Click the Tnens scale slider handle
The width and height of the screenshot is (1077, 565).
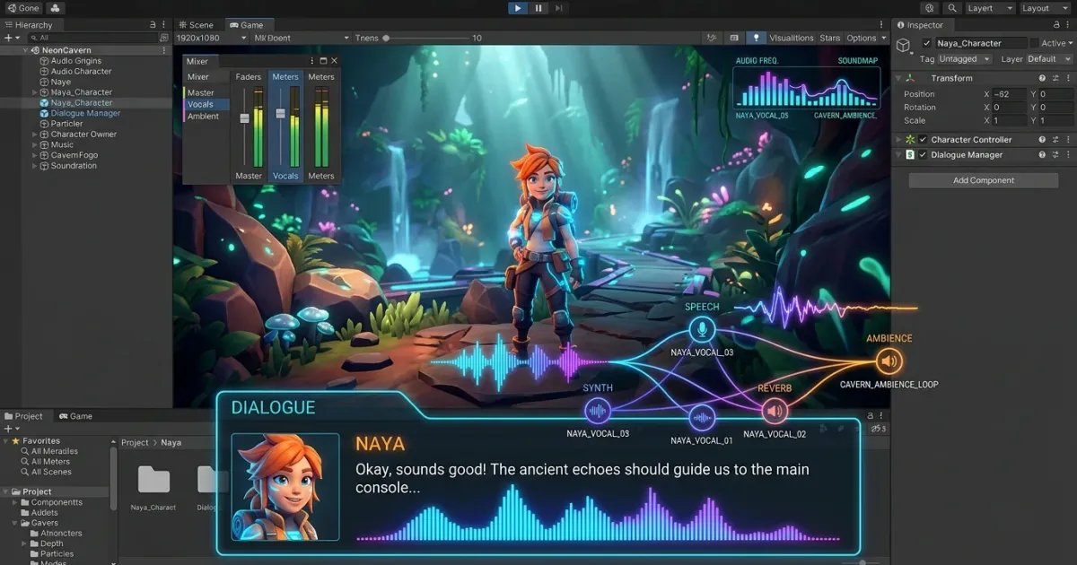(x=386, y=38)
